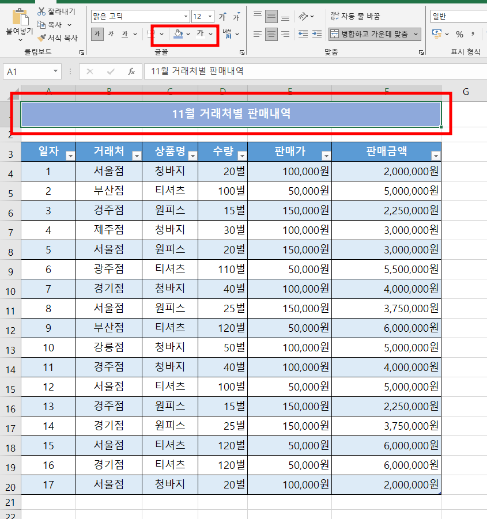Select cell with 5,500,000원
Viewport: 487px width, 519px height.
tap(386, 269)
